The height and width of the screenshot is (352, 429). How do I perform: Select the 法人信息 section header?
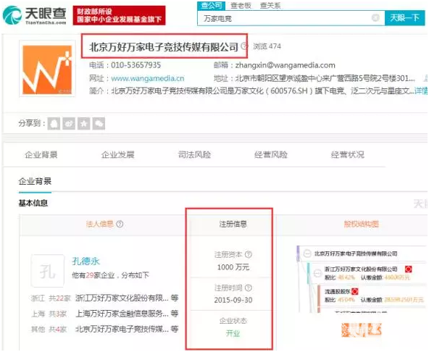point(100,224)
